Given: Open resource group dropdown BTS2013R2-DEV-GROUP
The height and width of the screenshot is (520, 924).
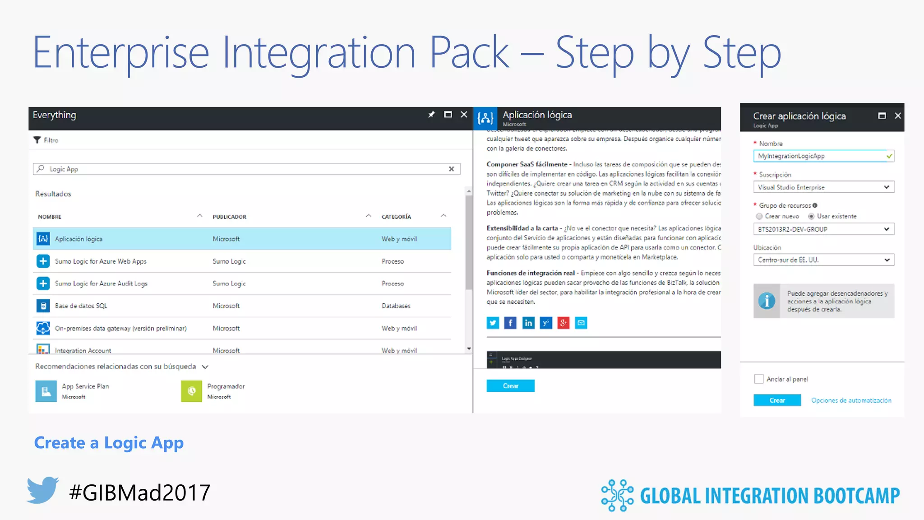Looking at the screenshot, I should pyautogui.click(x=824, y=229).
